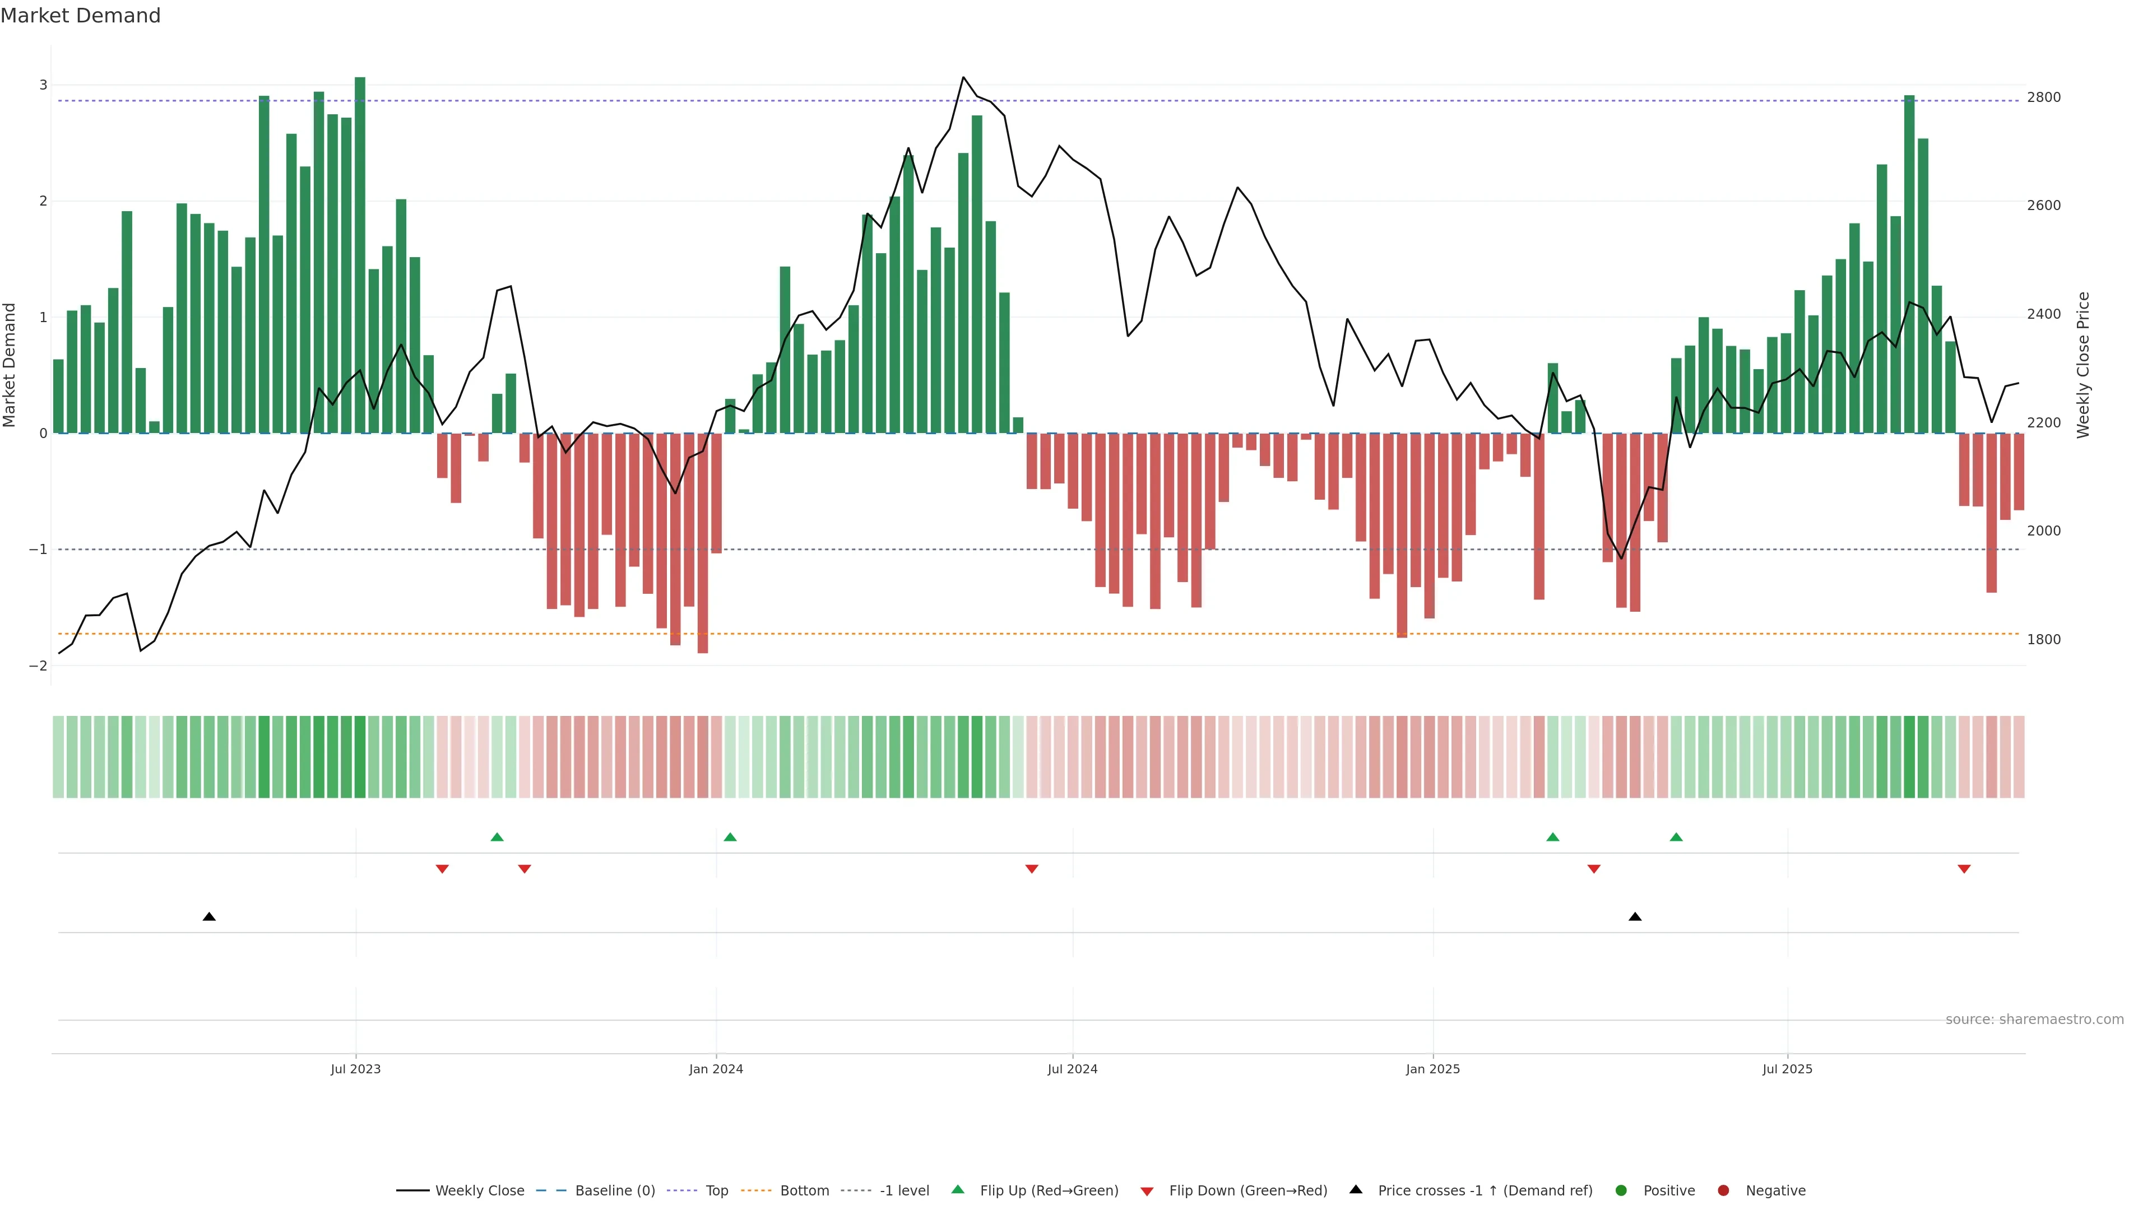Click the last red flip-down marker in late 2025
This screenshot has height=1210, width=2152.
click(1964, 869)
